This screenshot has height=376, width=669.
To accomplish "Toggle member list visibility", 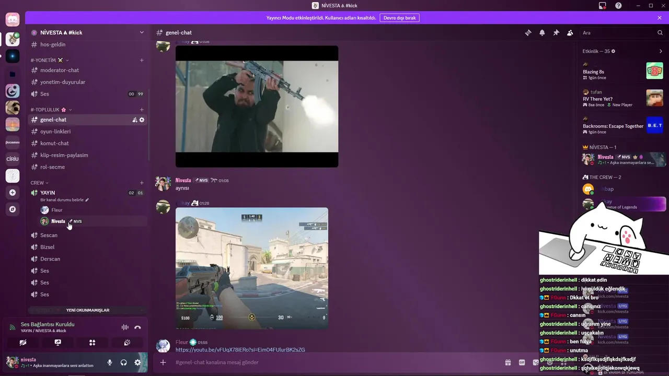I will tap(570, 32).
